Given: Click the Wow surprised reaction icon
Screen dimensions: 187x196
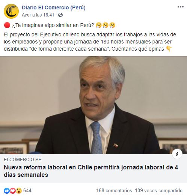Looking at the screenshot, I should 19,191.
